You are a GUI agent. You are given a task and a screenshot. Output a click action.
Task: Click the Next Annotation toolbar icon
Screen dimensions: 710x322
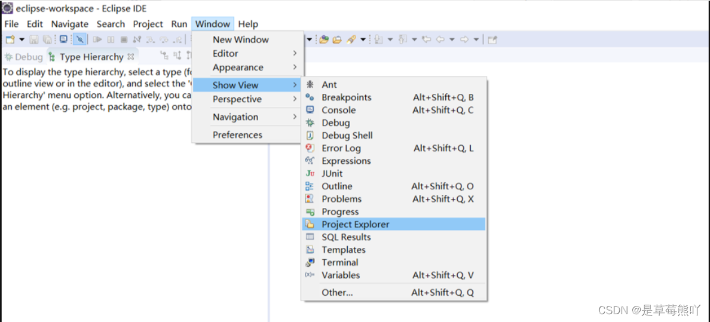[378, 39]
